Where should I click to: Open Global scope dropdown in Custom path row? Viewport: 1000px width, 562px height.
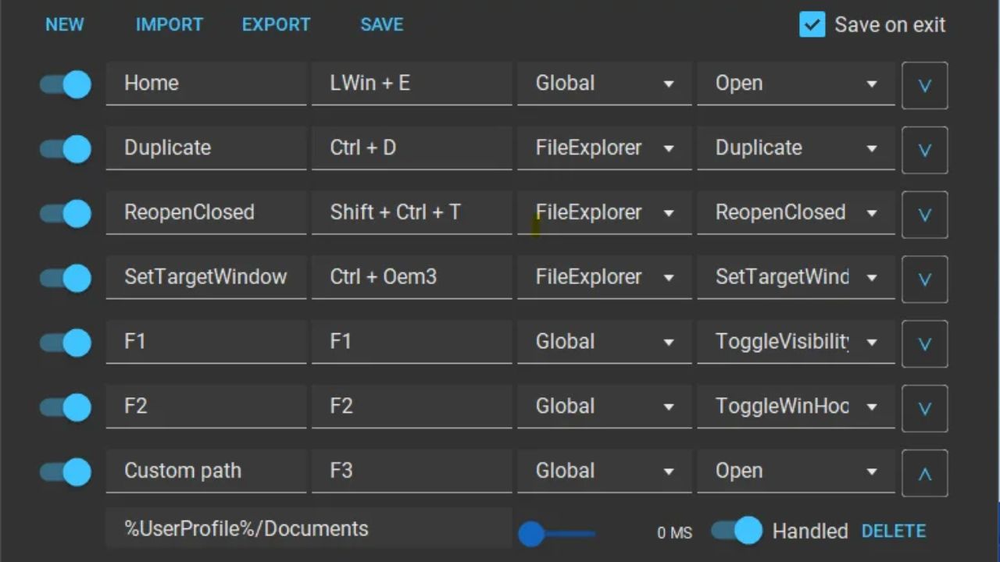(604, 471)
